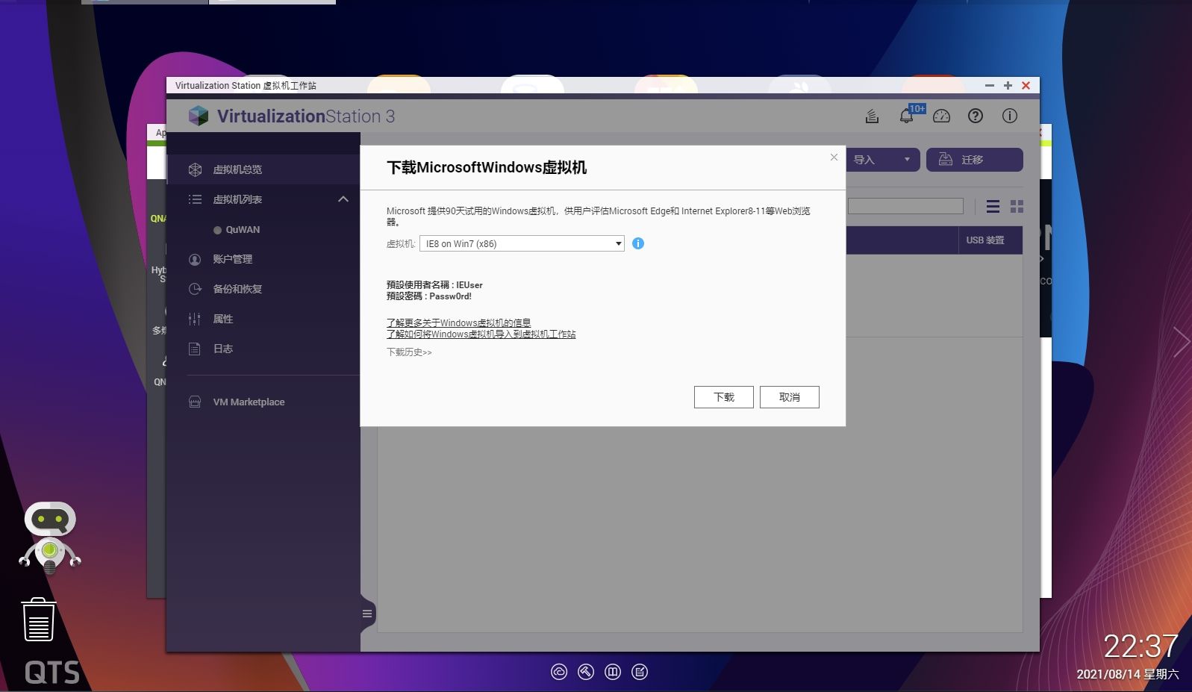
Task: Go to next desktop page arrow
Action: click(1182, 342)
